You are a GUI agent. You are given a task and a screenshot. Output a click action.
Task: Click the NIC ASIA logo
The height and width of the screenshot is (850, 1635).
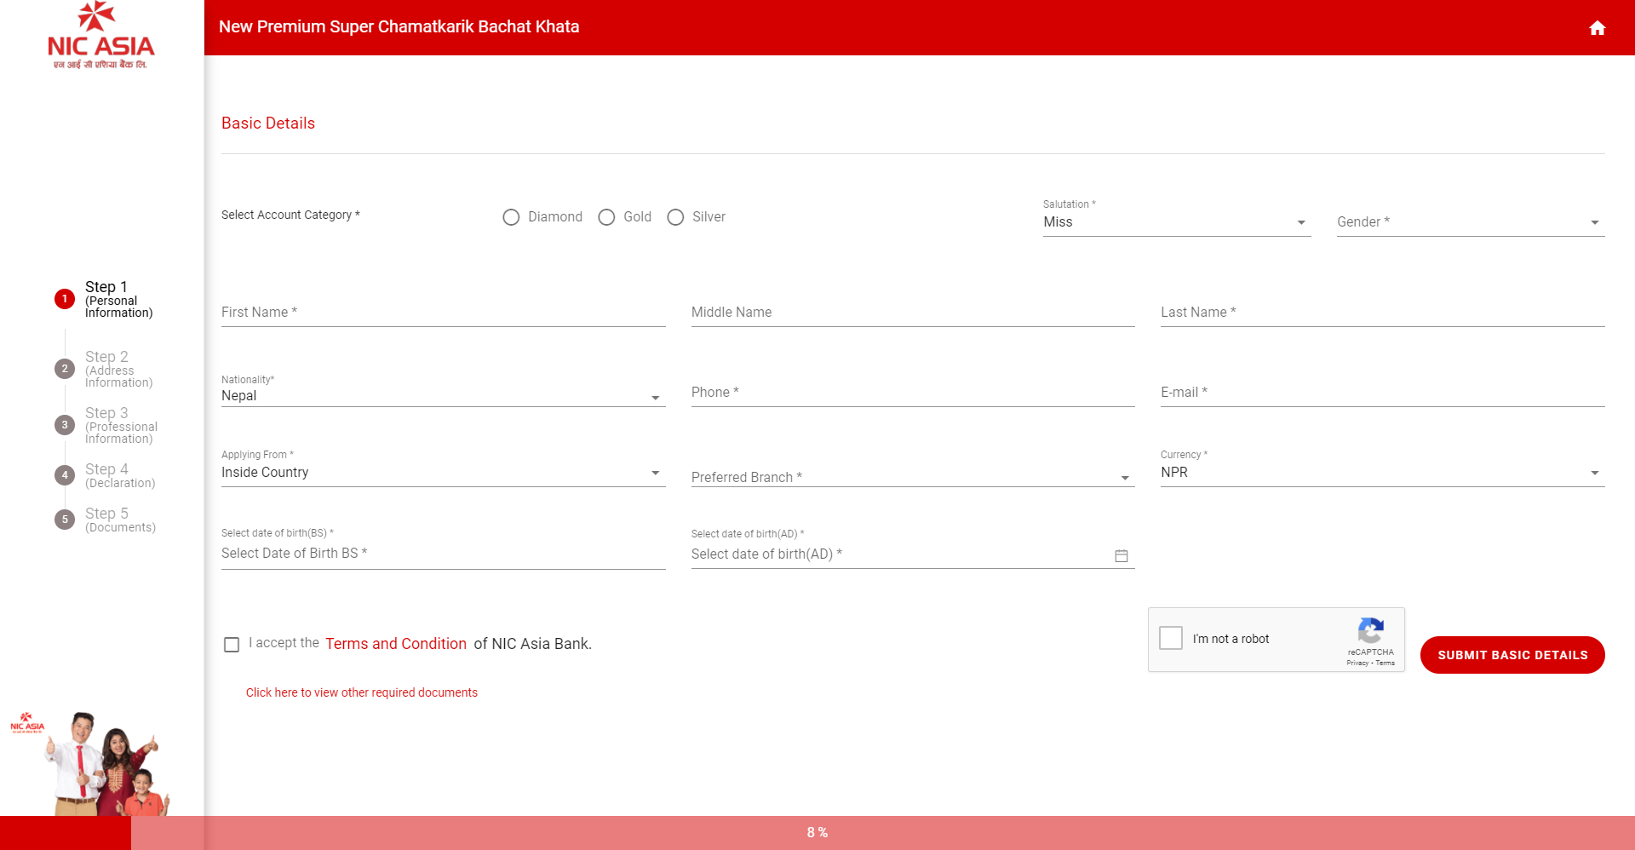click(x=100, y=36)
